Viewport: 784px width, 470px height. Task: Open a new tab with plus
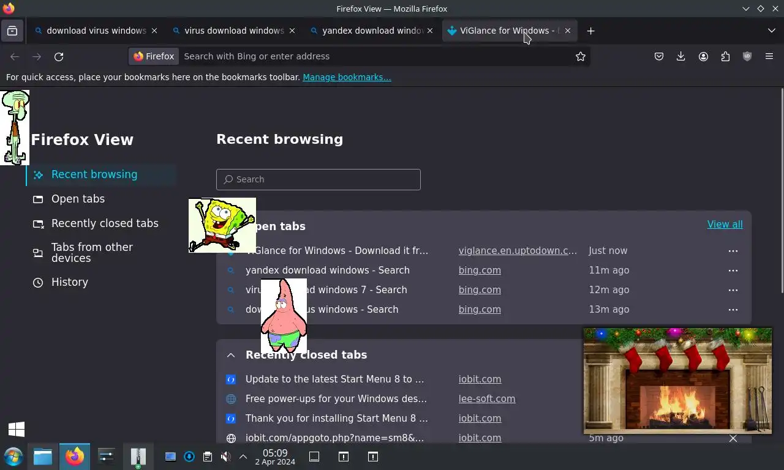[x=590, y=31]
